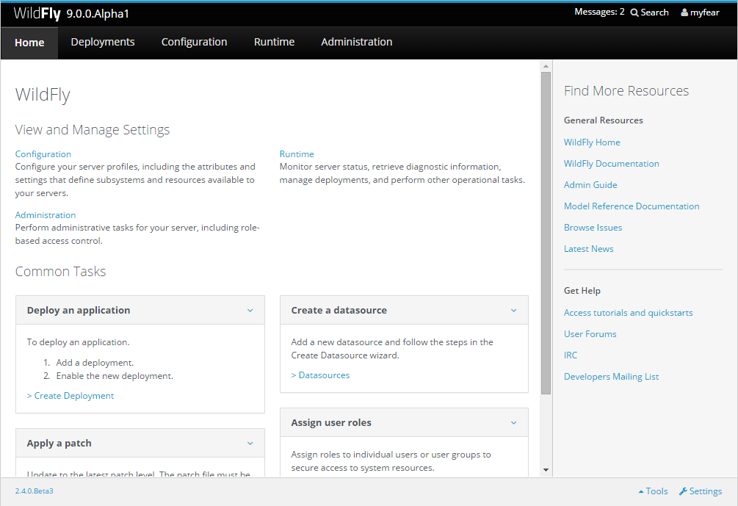
Task: Collapse the Deploy an application panel
Action: 250,311
